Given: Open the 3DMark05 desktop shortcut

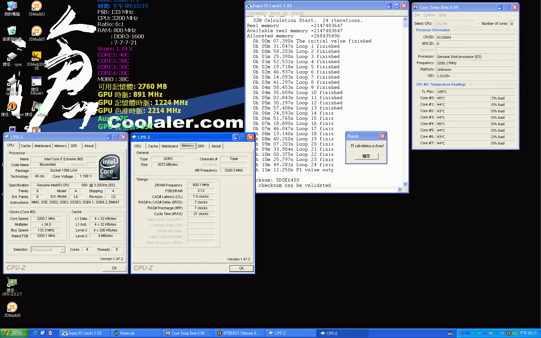Looking at the screenshot, I should click(36, 33).
